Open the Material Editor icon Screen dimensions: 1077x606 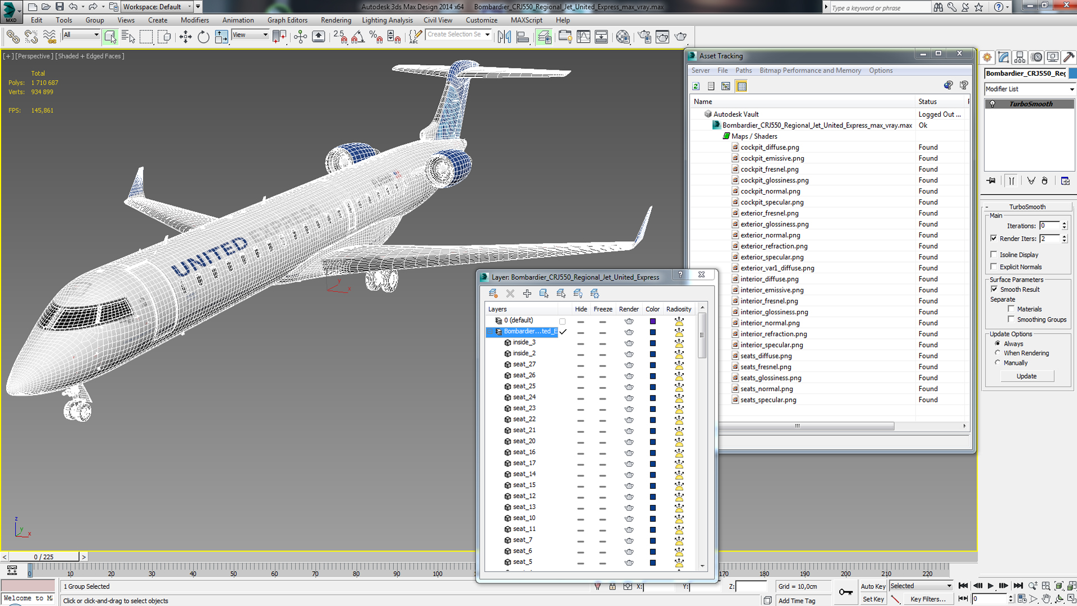click(623, 37)
